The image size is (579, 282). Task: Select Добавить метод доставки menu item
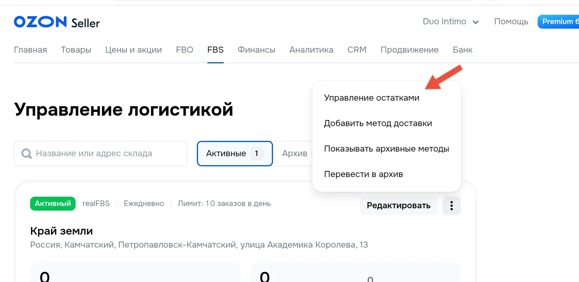378,123
